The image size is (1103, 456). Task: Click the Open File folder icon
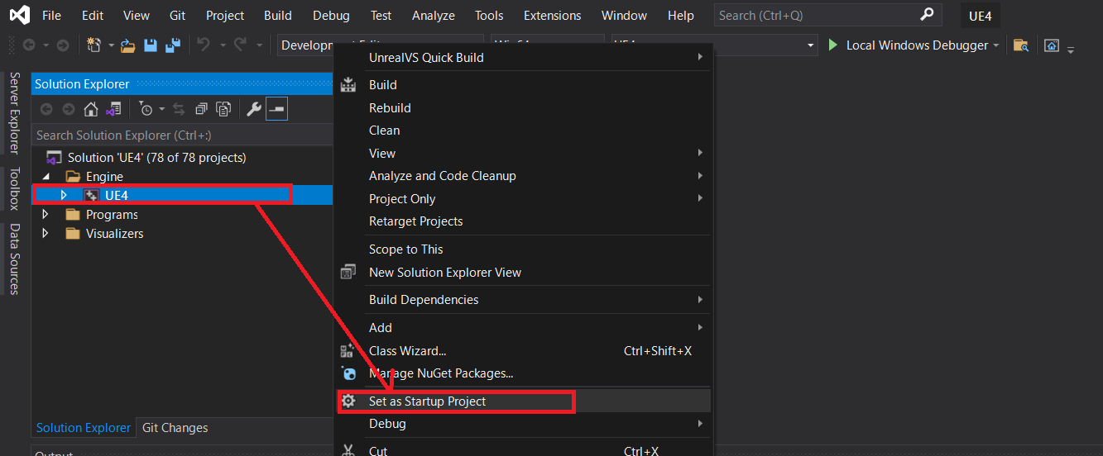(127, 45)
